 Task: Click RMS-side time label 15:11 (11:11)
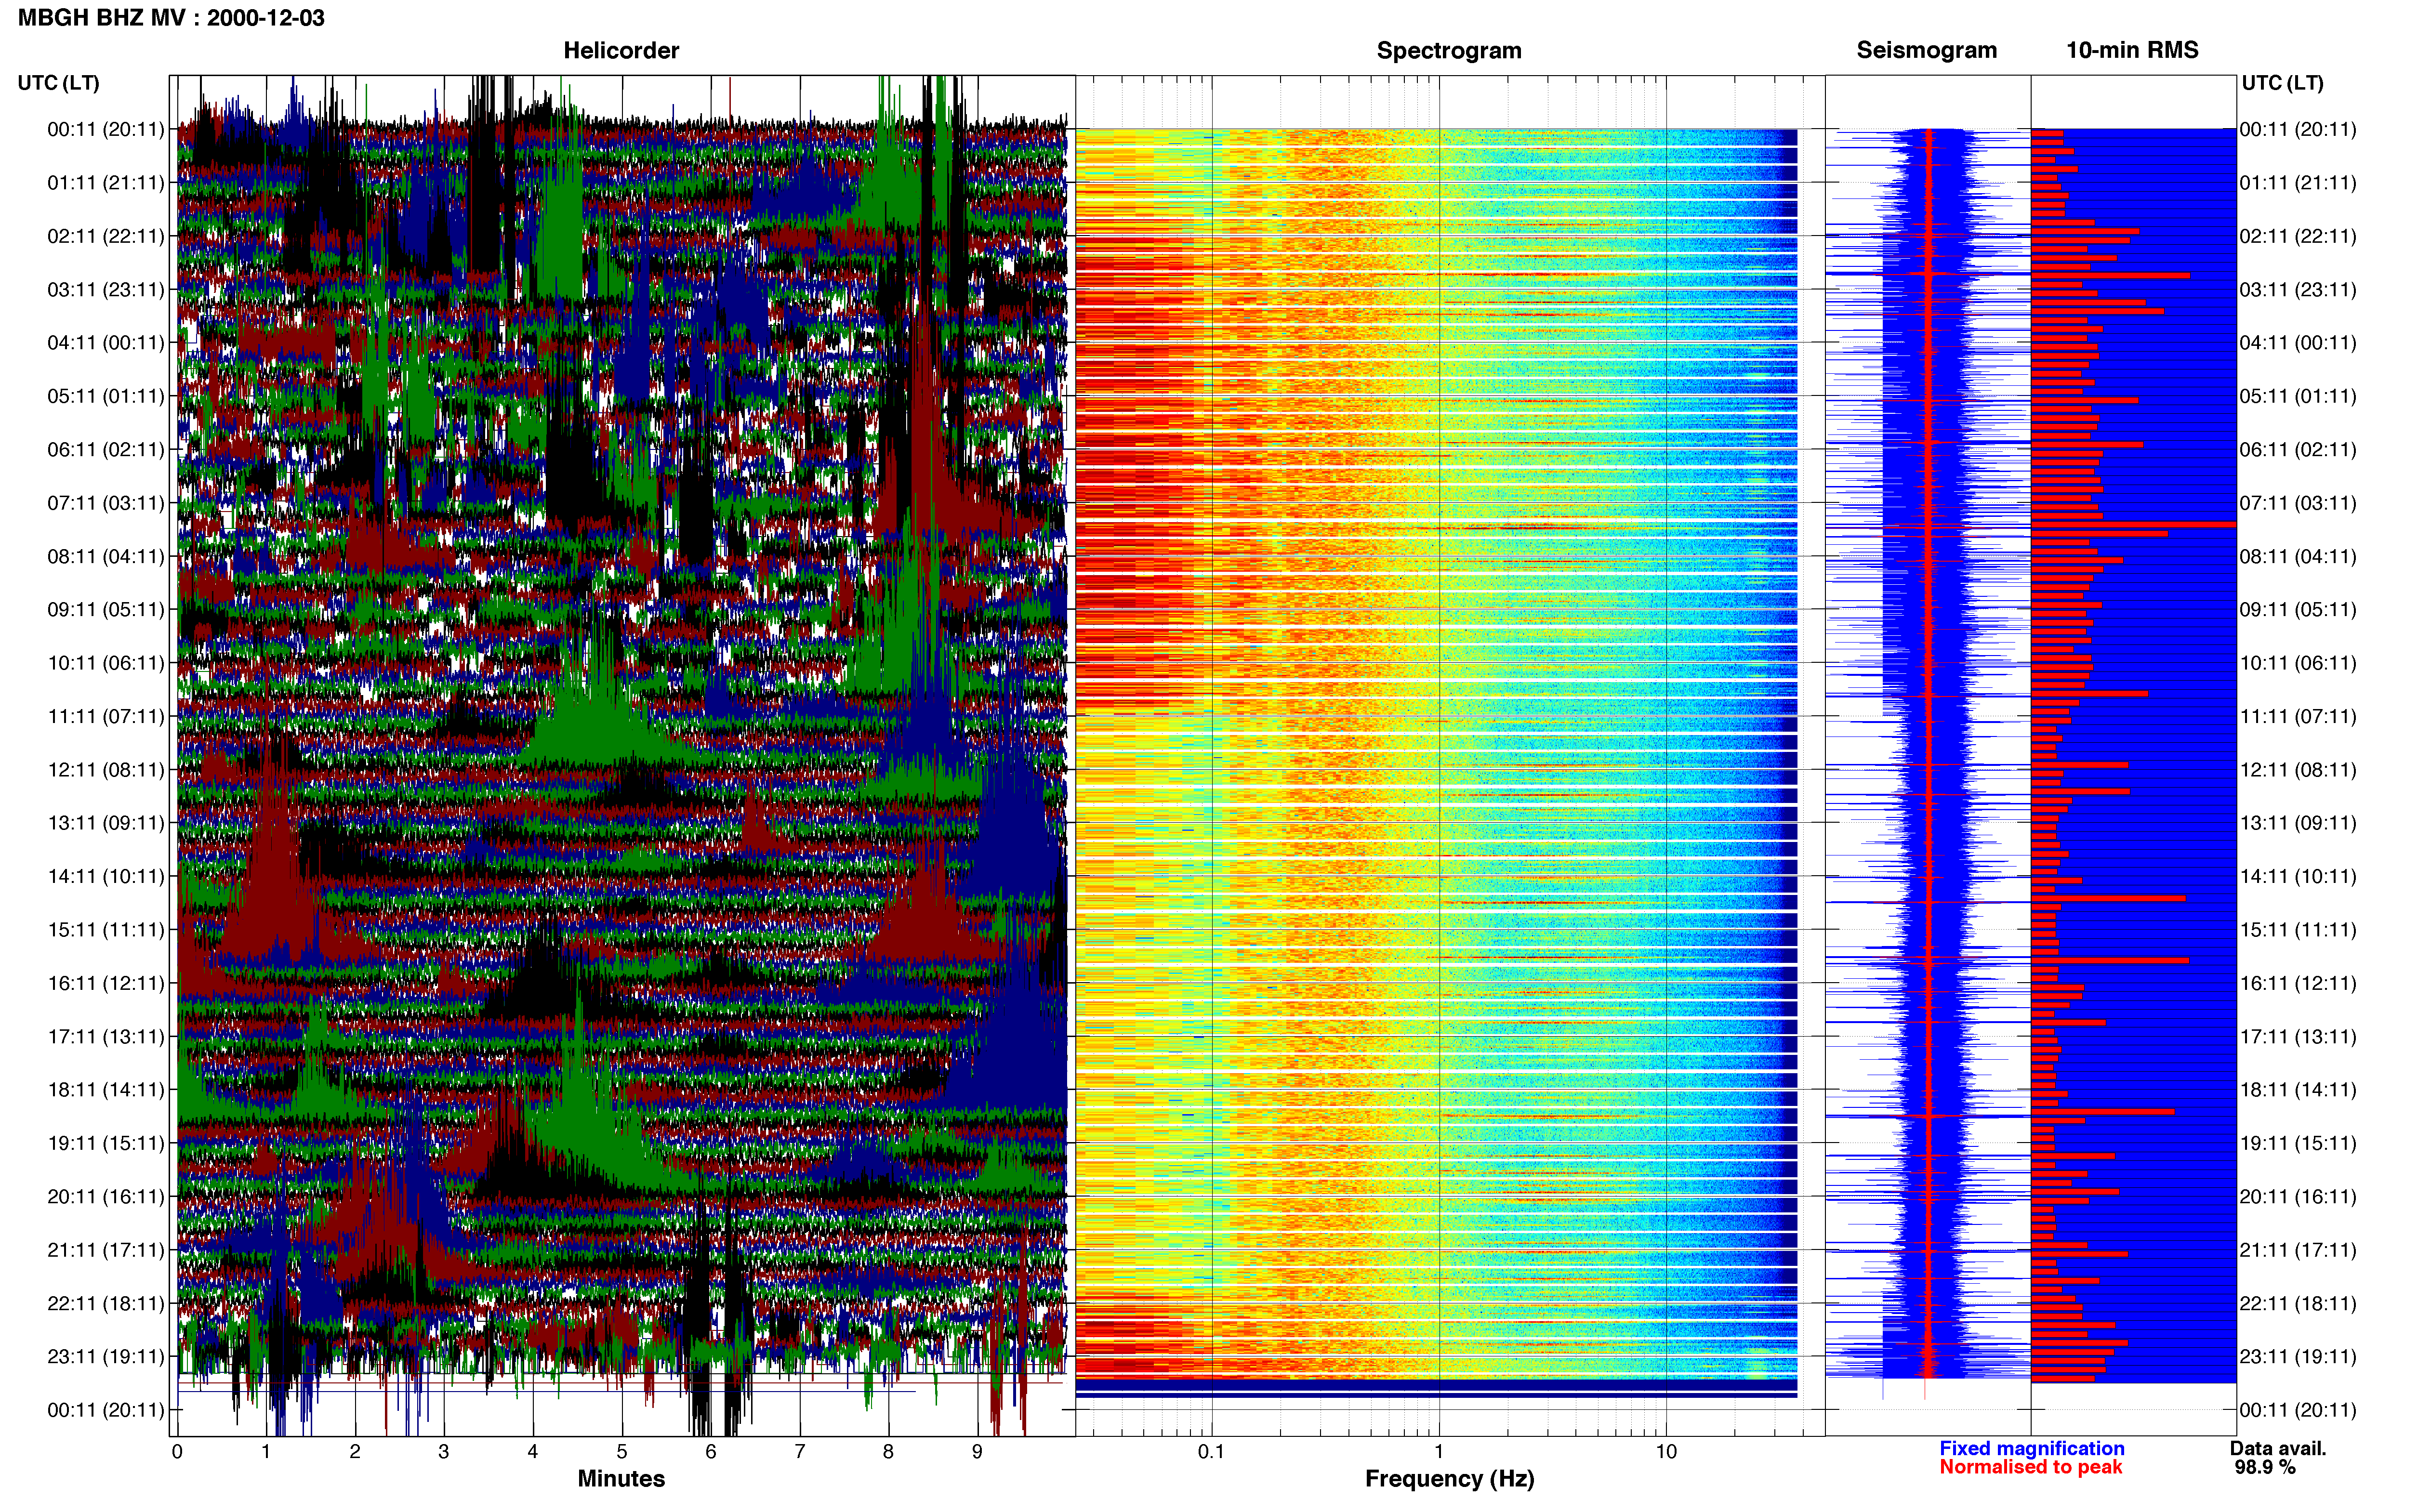pyautogui.click(x=2298, y=930)
